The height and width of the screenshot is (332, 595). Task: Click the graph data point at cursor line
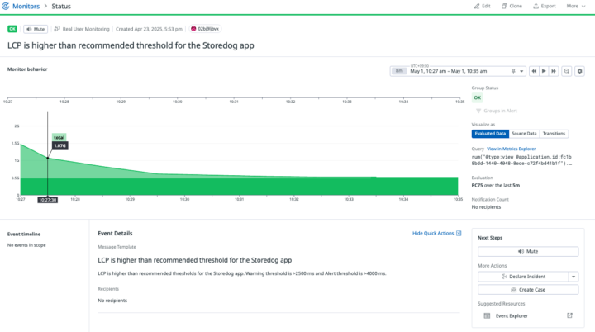47,158
